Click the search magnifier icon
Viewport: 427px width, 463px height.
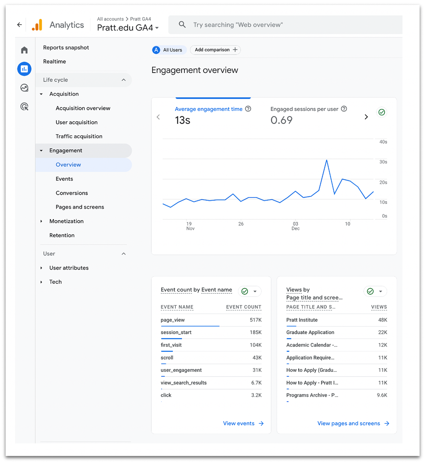click(x=182, y=25)
